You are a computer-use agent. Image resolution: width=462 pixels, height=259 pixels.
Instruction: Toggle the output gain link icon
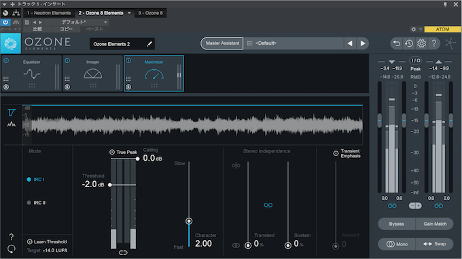tap(438, 206)
